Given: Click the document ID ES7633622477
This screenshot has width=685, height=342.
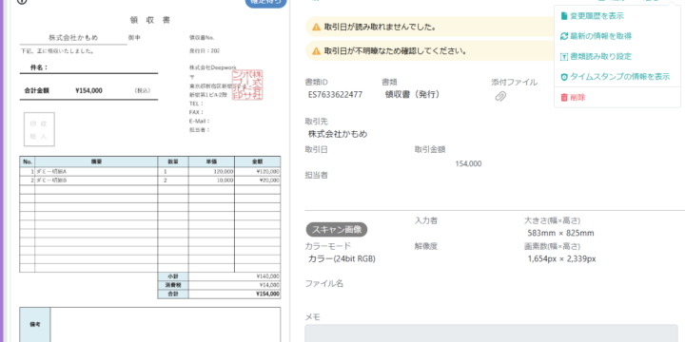Looking at the screenshot, I should (335, 95).
